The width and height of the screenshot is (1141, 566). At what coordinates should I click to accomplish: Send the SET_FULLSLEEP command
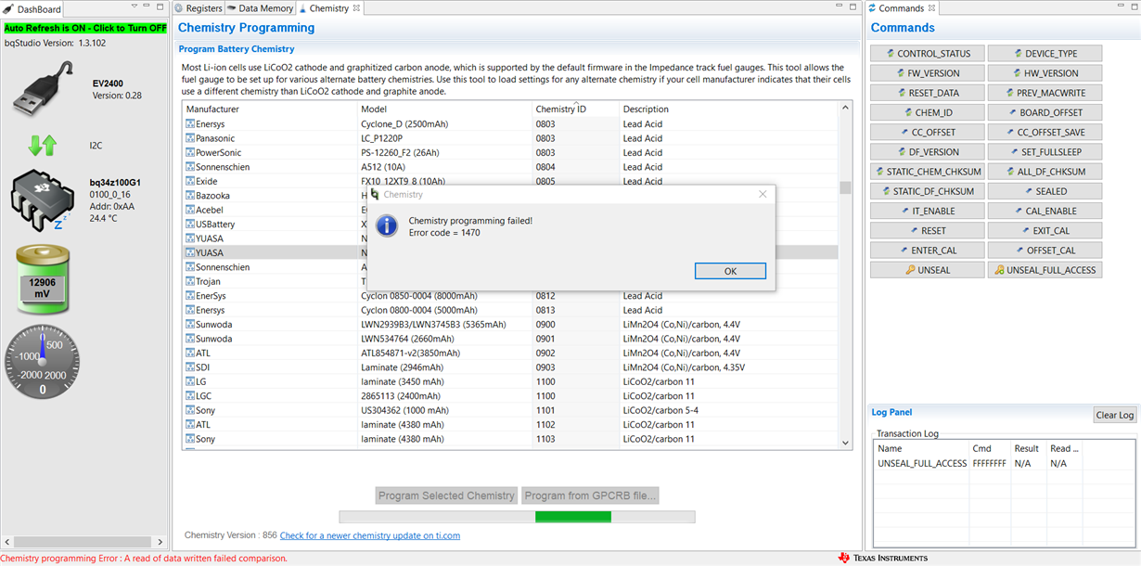(1045, 152)
